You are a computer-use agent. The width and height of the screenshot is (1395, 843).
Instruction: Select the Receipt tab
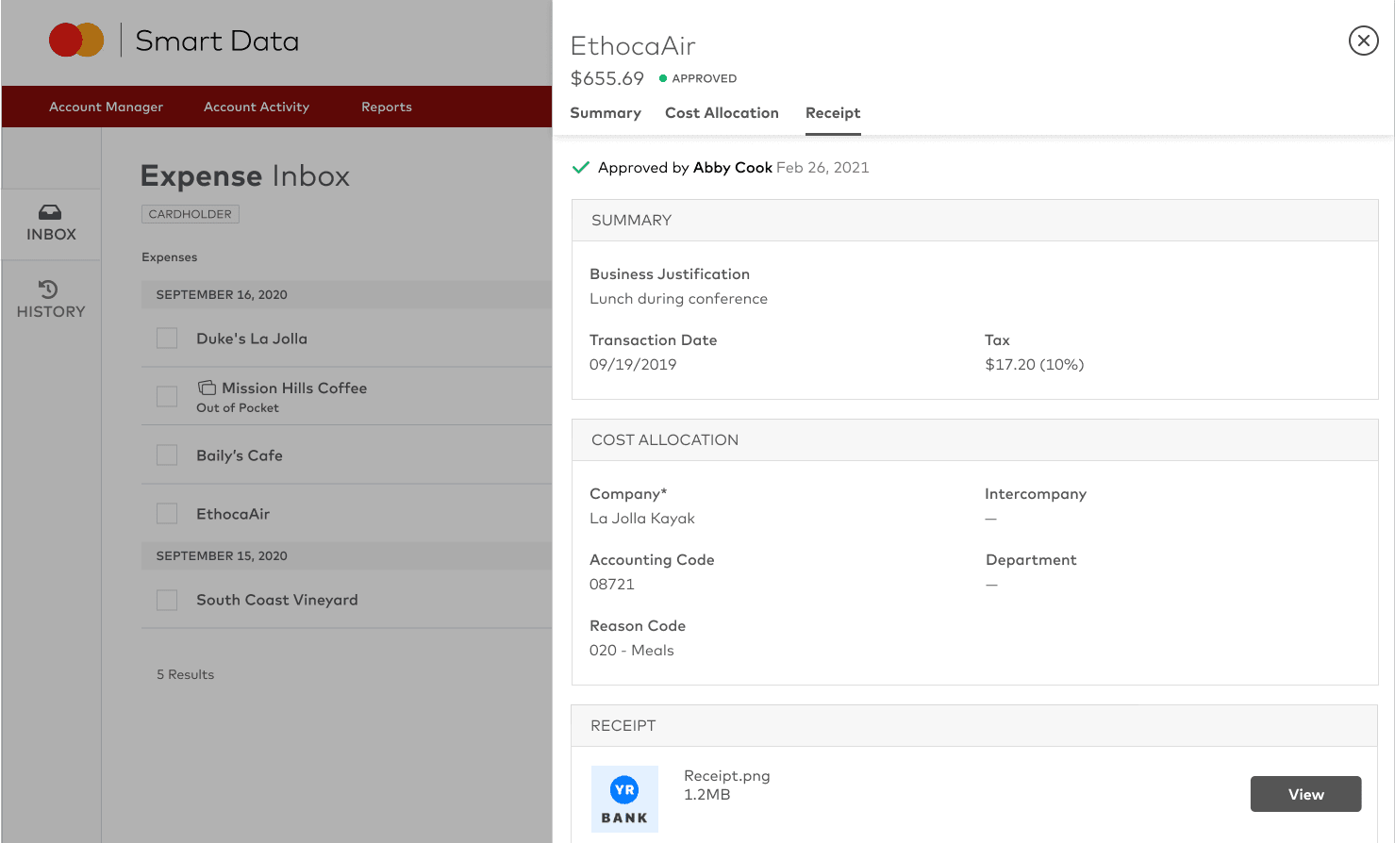tap(833, 113)
